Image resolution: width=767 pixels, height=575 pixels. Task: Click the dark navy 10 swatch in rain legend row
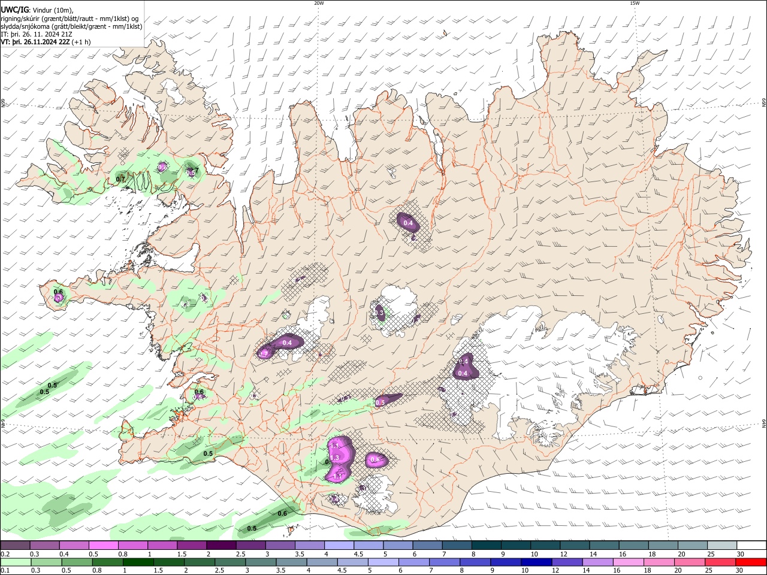535,562
